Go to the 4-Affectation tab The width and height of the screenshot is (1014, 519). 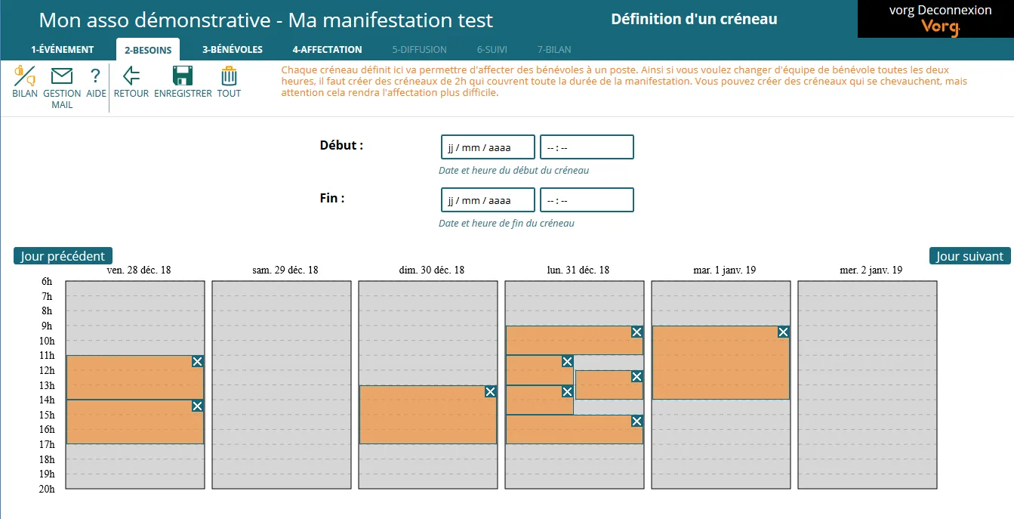tap(328, 50)
